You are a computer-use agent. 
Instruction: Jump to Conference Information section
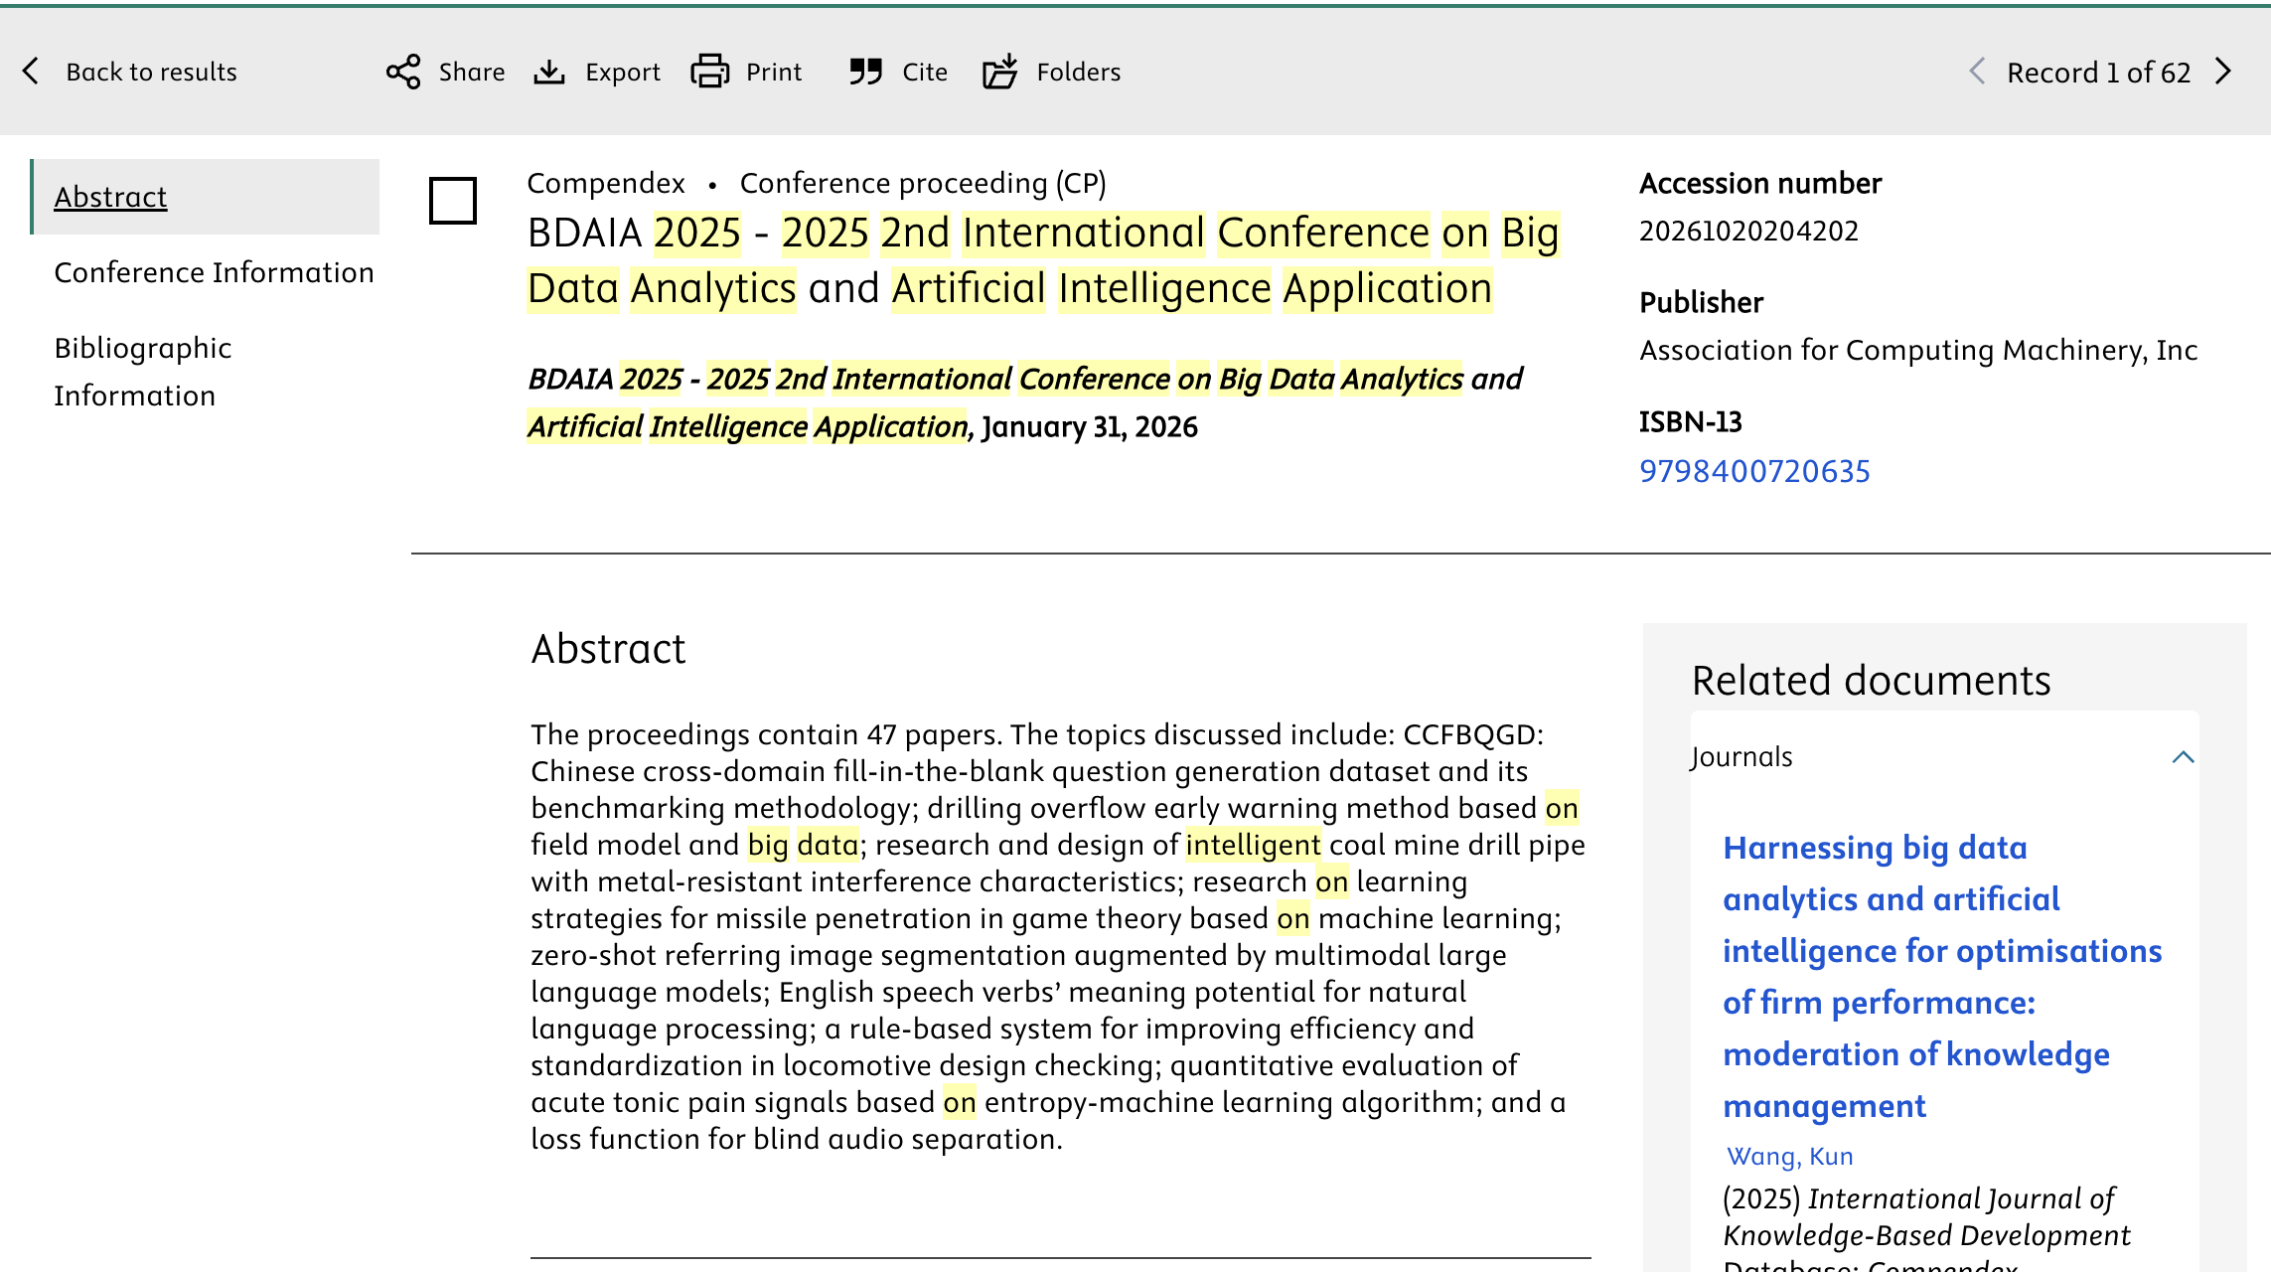(214, 272)
